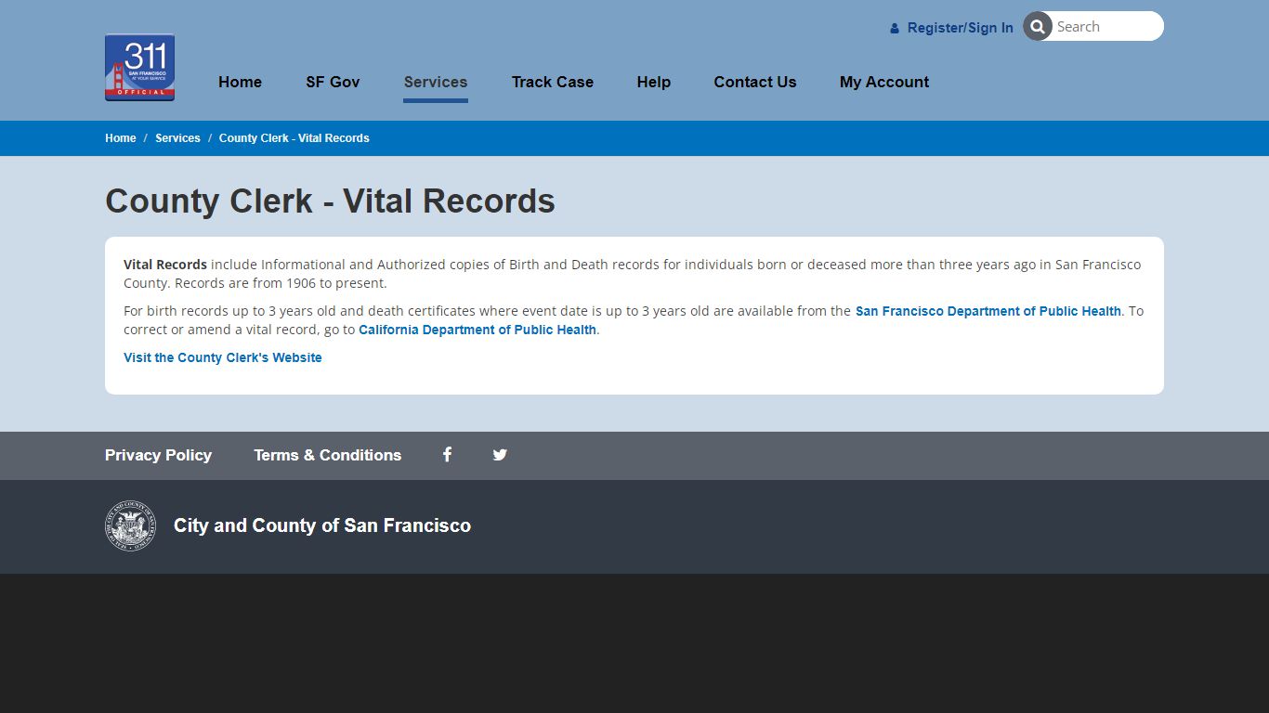This screenshot has height=713, width=1269.
Task: Click Home in the breadcrumb
Action: (x=121, y=138)
